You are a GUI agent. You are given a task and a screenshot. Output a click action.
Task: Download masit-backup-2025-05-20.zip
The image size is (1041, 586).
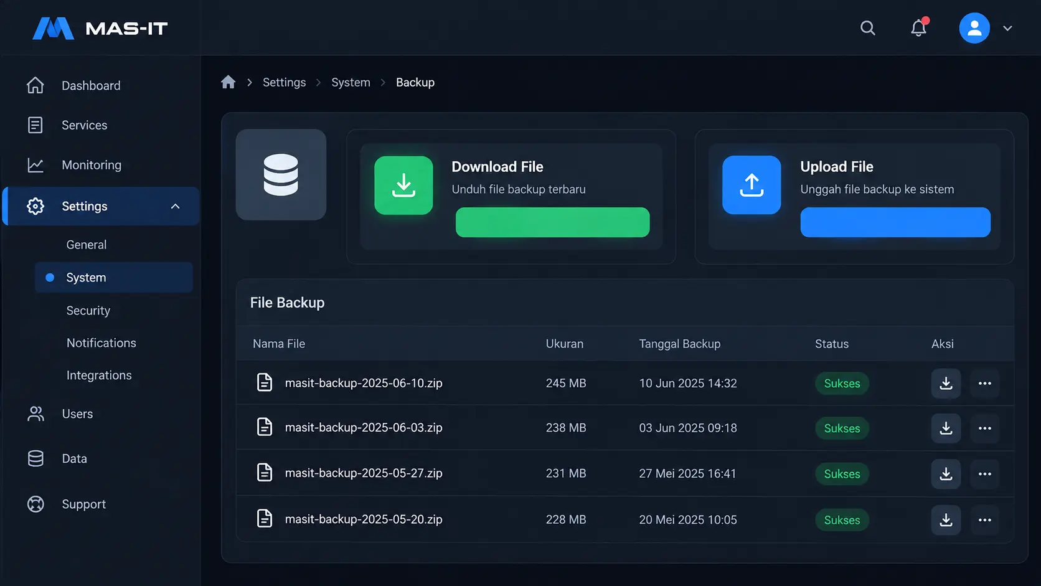point(946,520)
